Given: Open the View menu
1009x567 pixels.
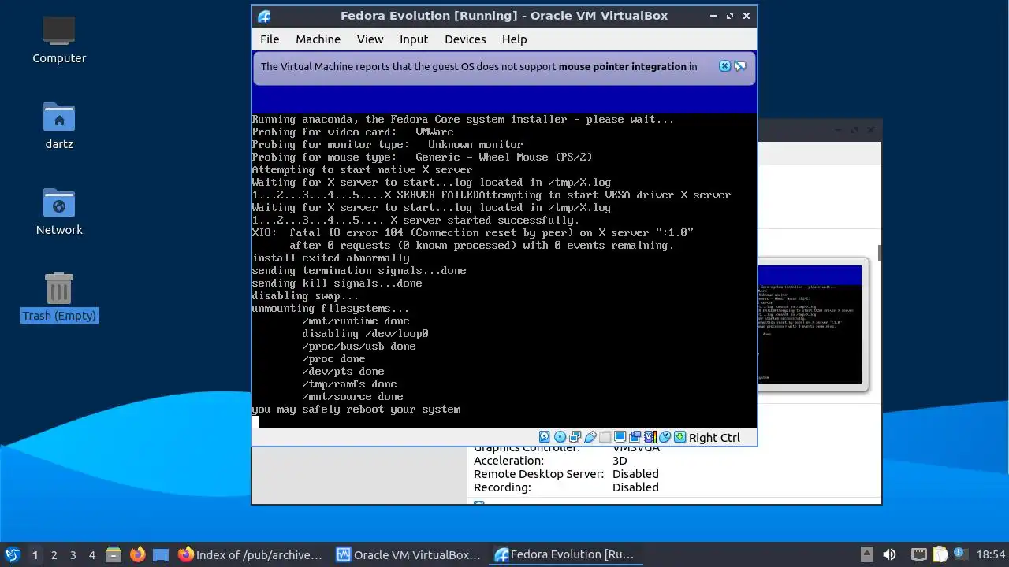Looking at the screenshot, I should click(x=370, y=39).
